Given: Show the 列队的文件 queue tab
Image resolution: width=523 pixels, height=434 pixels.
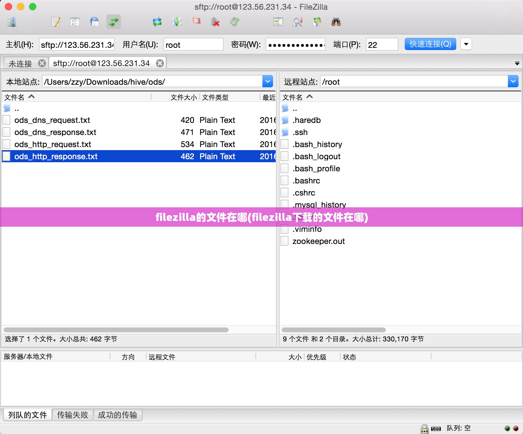Looking at the screenshot, I should click(x=28, y=415).
